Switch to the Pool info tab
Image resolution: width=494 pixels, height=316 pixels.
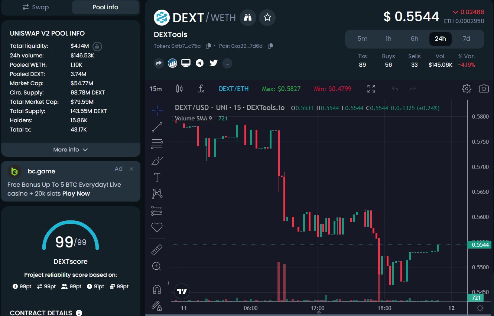[105, 7]
